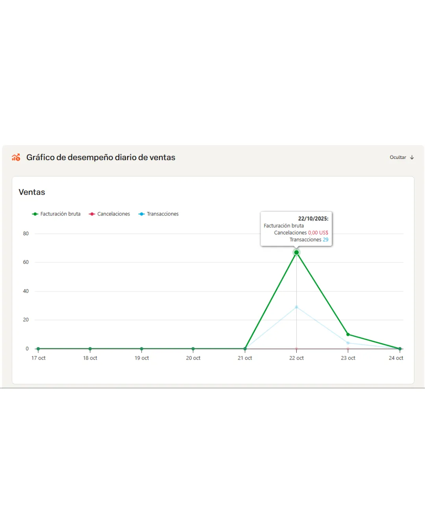The image size is (425, 531).
Task: Toggle Cancelaciones series in legend
Action: [x=109, y=214]
